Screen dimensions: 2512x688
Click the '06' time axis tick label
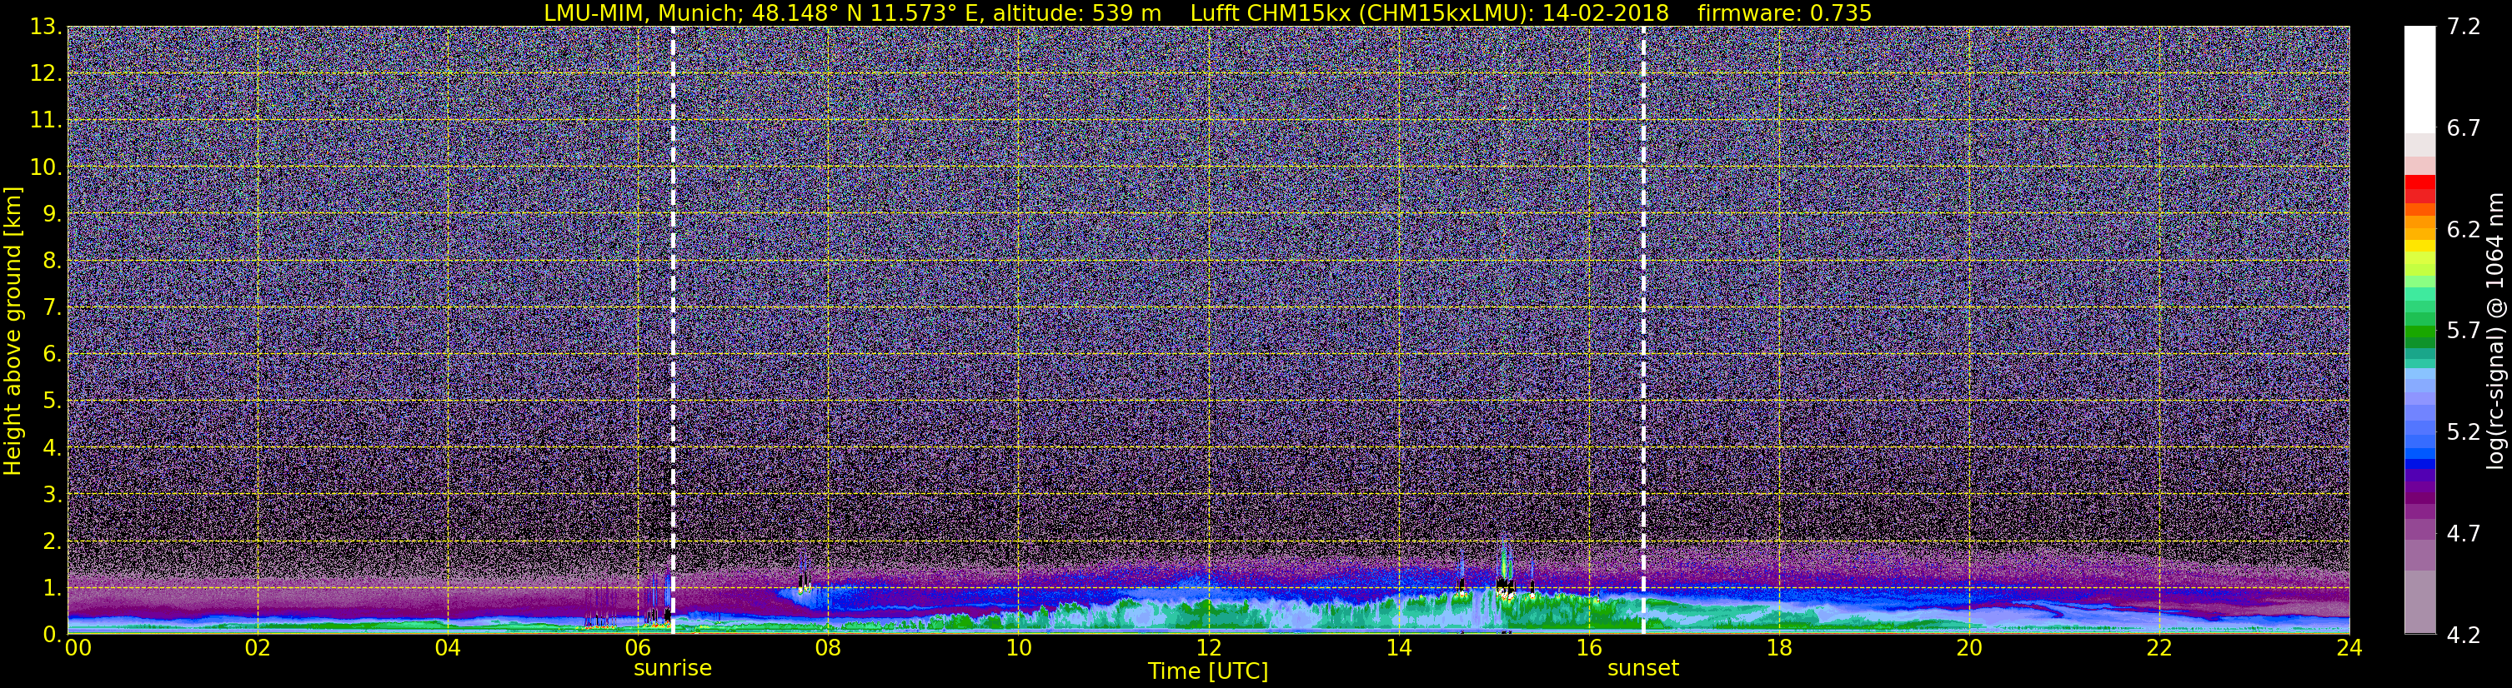coord(638,647)
